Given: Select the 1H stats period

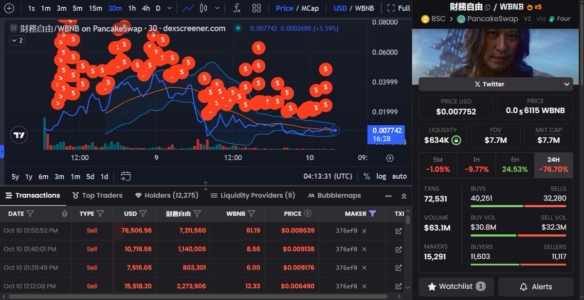Looking at the screenshot, I should pos(476,165).
